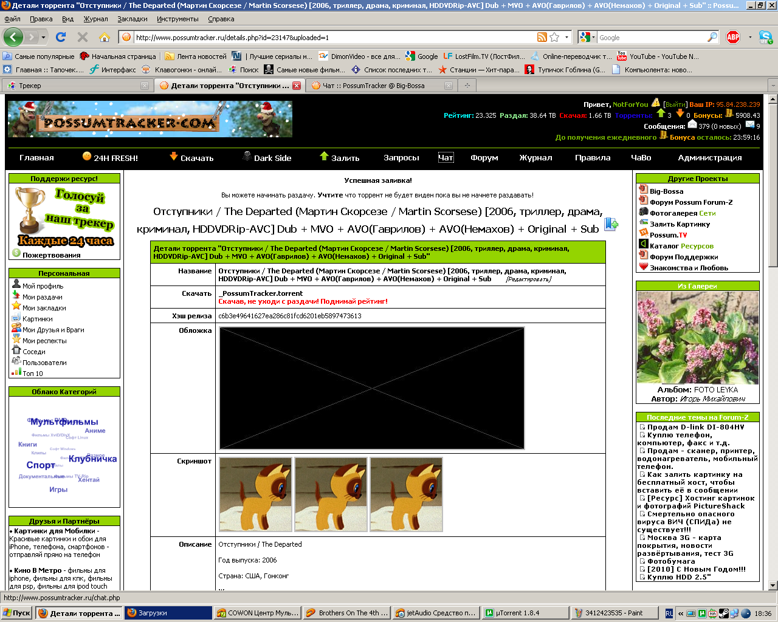Viewport: 778px width, 622px height.
Task: Switch to the Paint window in taskbar
Action: (614, 613)
